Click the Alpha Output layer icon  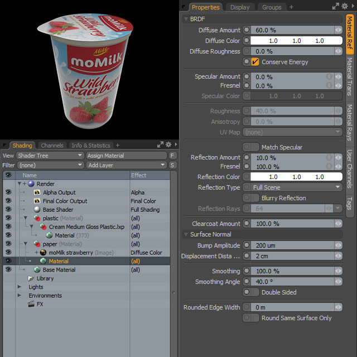point(37,192)
